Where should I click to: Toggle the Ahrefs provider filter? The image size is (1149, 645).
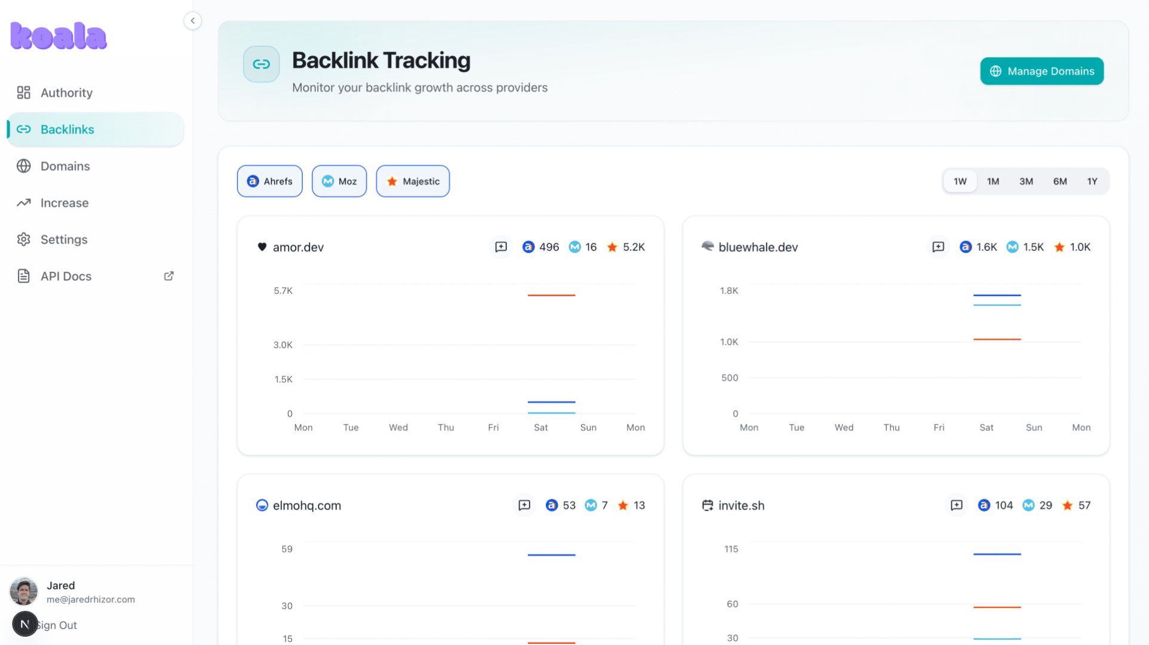[269, 181]
